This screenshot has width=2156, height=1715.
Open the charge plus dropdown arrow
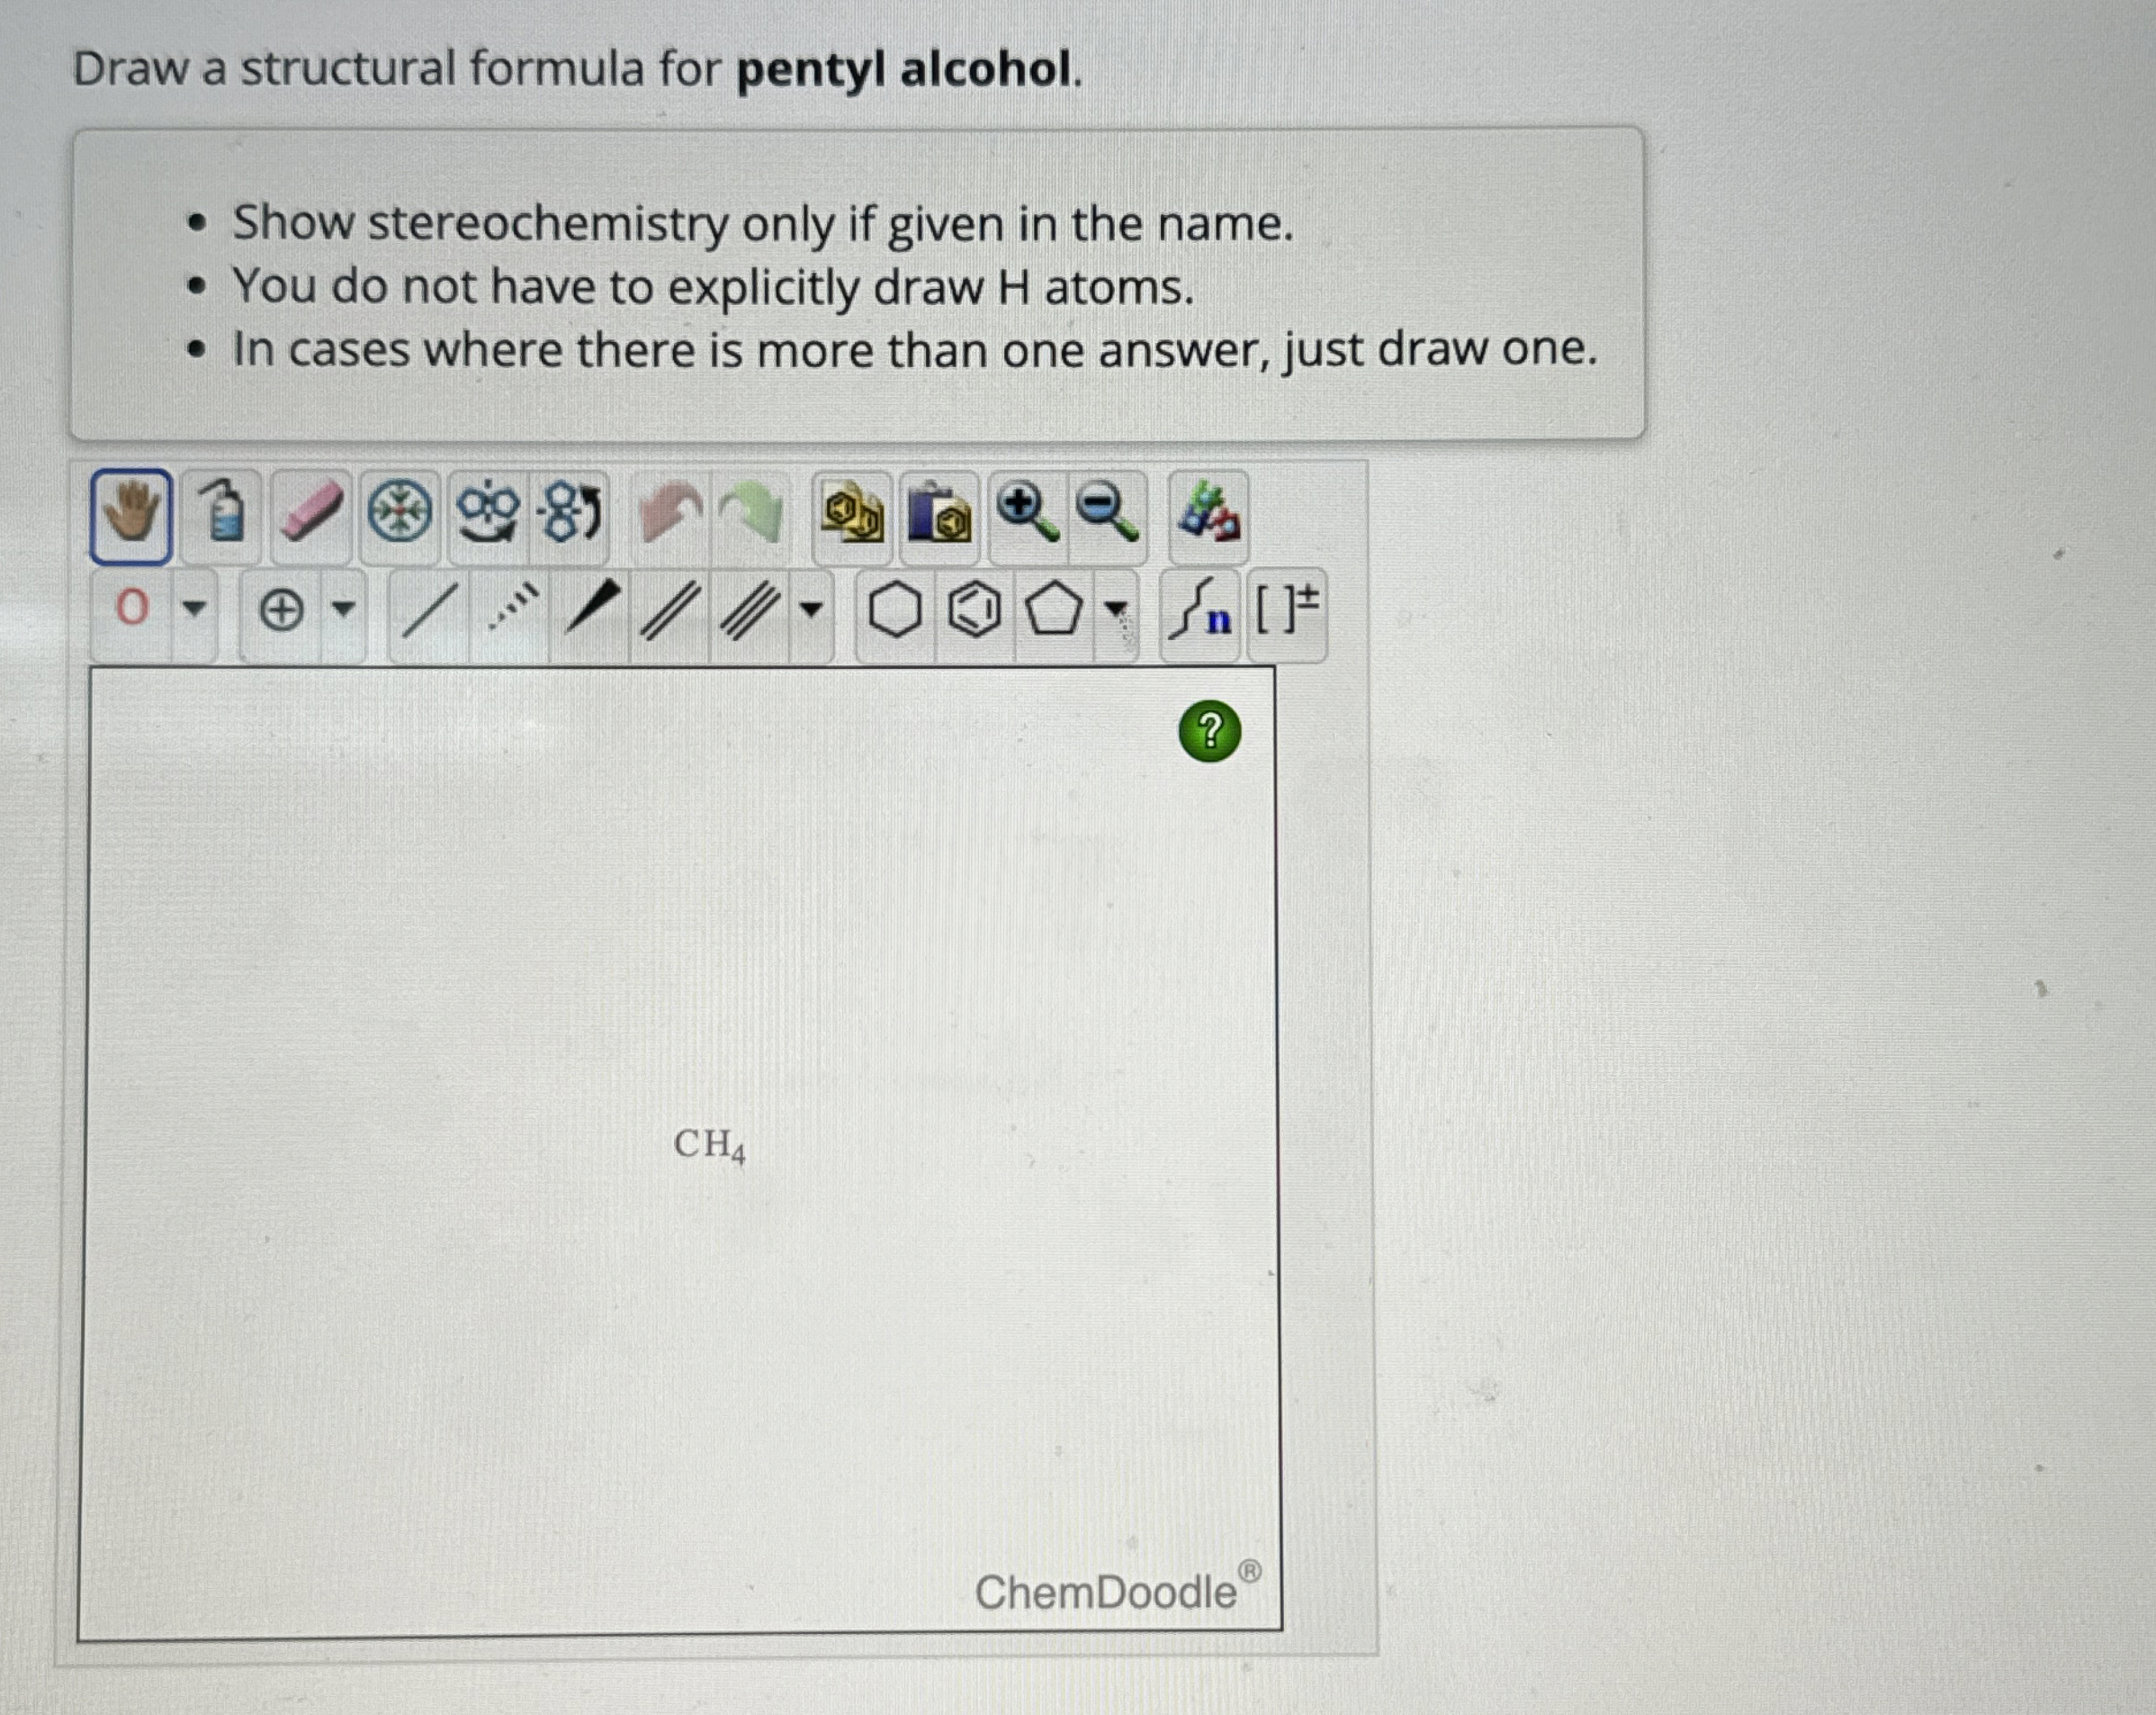(x=343, y=608)
